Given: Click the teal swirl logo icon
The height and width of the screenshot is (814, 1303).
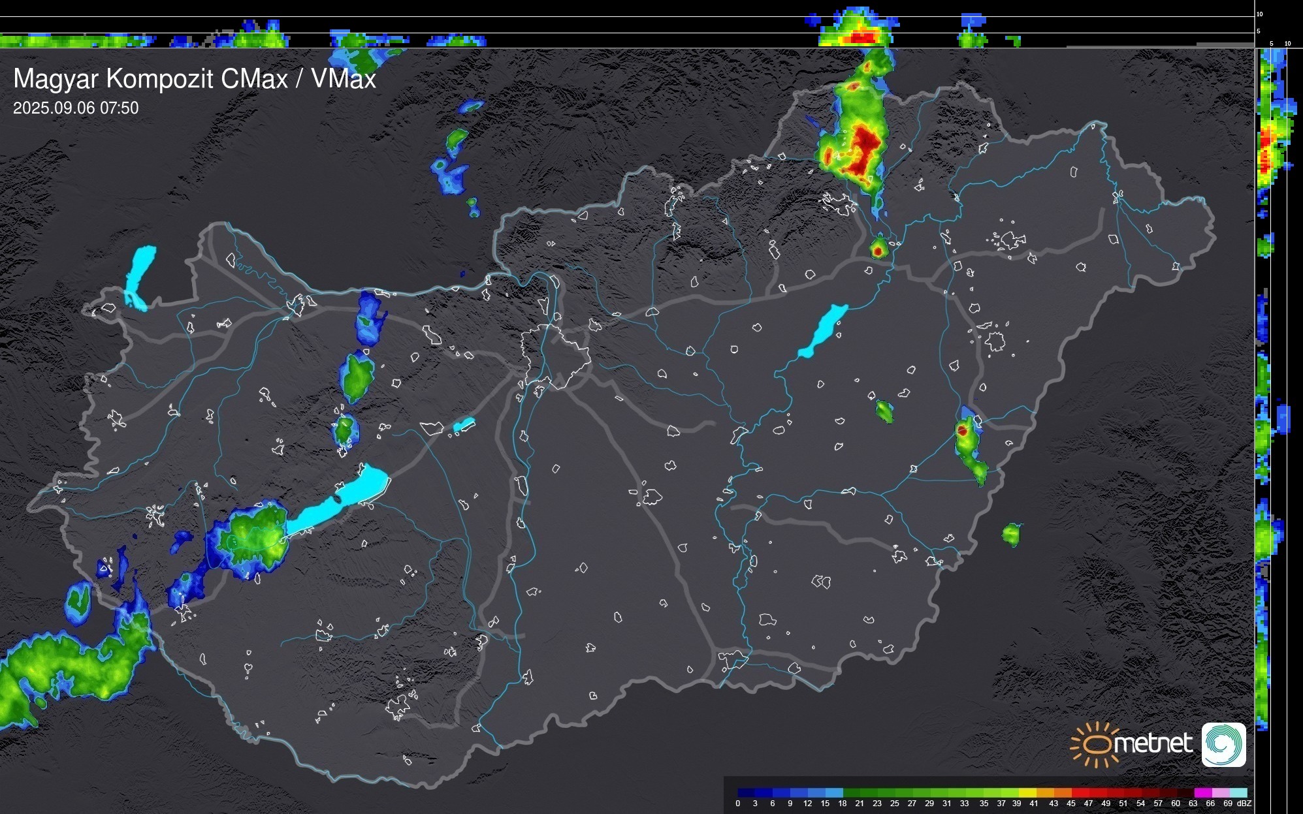Looking at the screenshot, I should [x=1223, y=745].
